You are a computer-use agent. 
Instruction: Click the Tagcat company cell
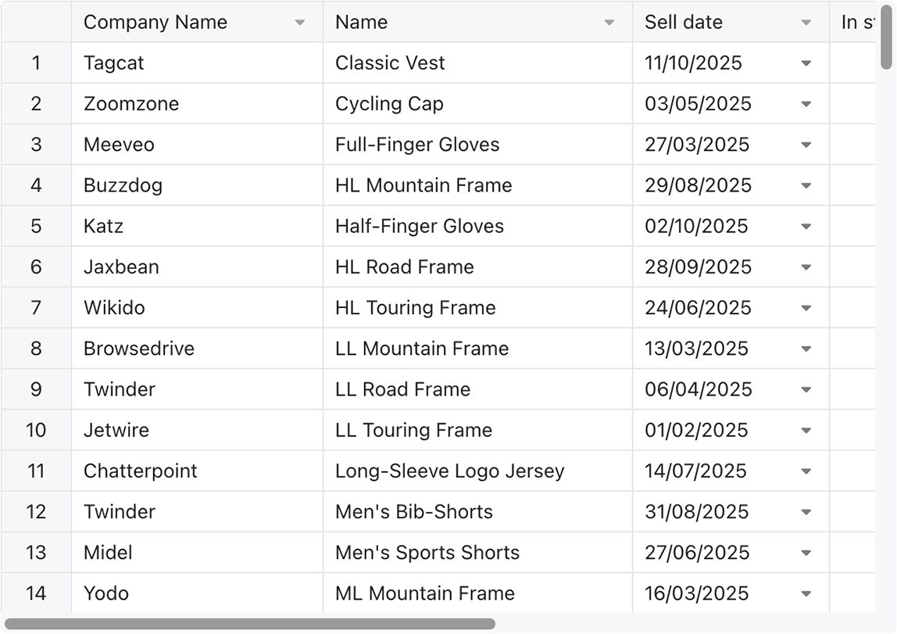coord(198,63)
